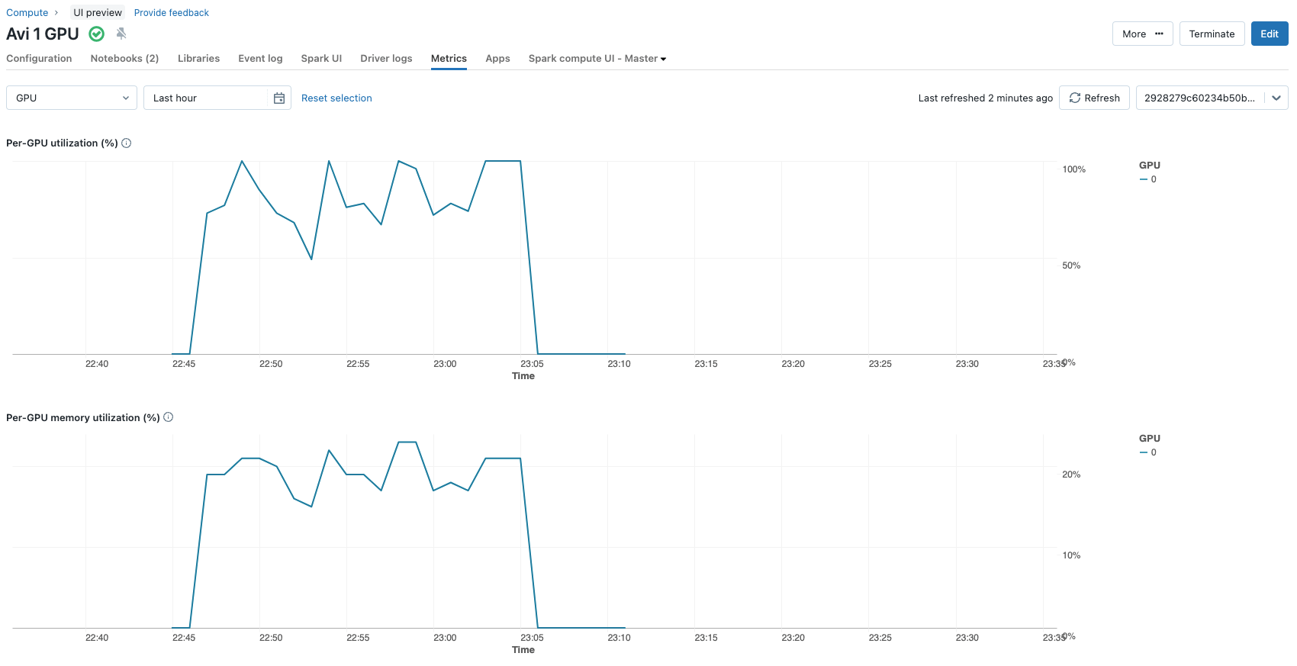Click the calendar icon in time range
Image resolution: width=1297 pixels, height=666 pixels.
pyautogui.click(x=279, y=98)
